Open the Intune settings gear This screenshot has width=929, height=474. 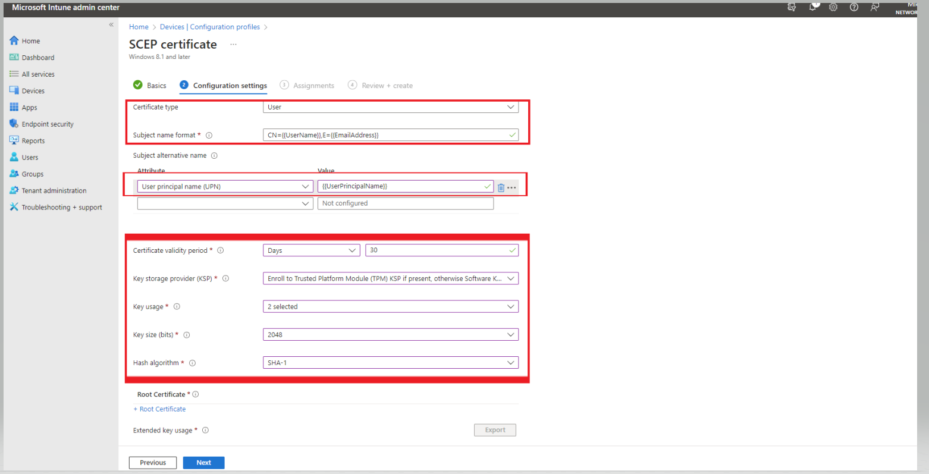tap(833, 8)
